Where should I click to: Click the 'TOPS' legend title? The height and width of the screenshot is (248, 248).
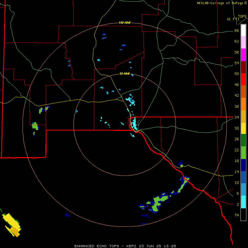tap(242, 16)
